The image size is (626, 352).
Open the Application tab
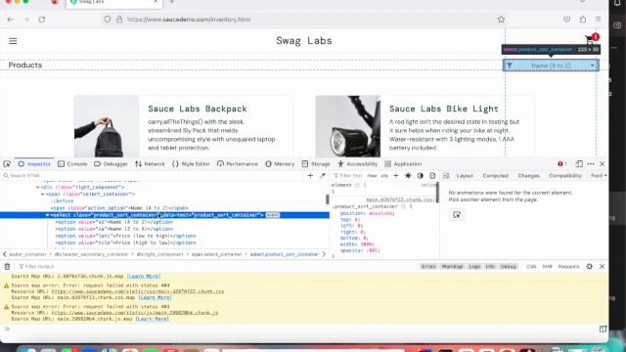[403, 163]
